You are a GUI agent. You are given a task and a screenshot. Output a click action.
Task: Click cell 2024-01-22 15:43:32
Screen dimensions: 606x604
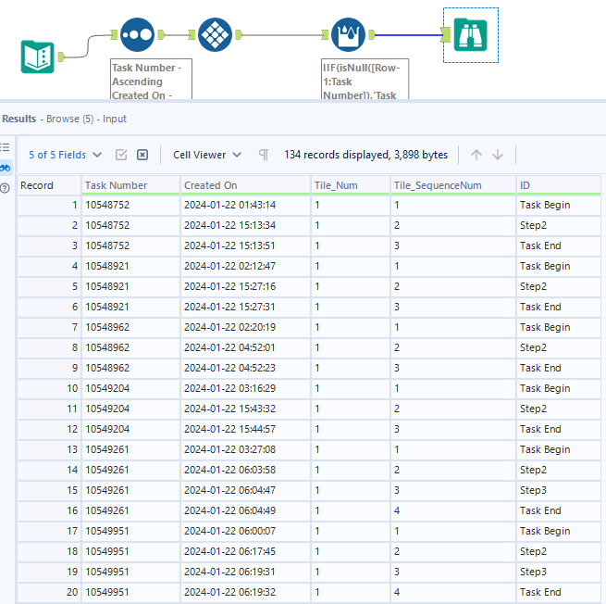[245, 409]
